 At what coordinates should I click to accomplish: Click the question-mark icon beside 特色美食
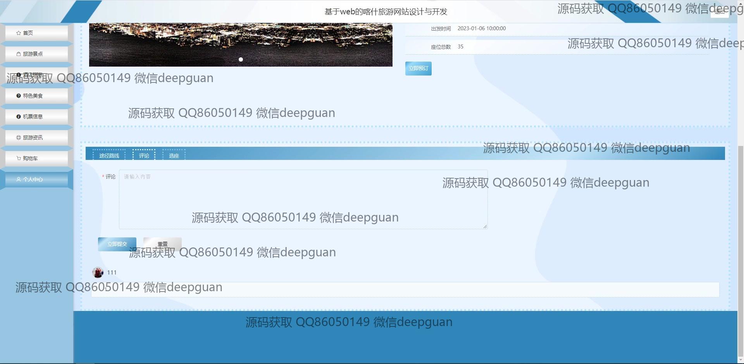click(x=18, y=96)
